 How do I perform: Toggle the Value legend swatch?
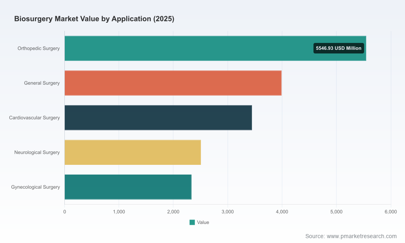192,222
